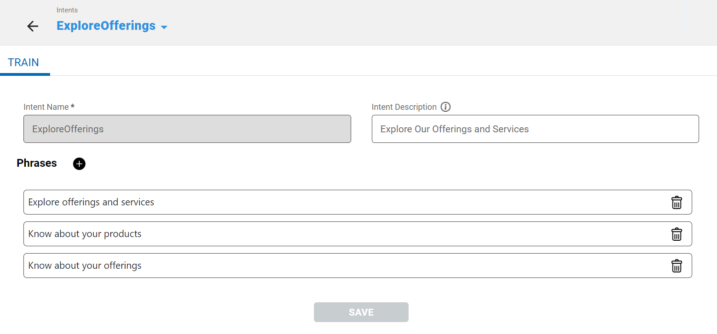The image size is (717, 334).
Task: Add a new phrase with plus icon
Action: (x=79, y=164)
